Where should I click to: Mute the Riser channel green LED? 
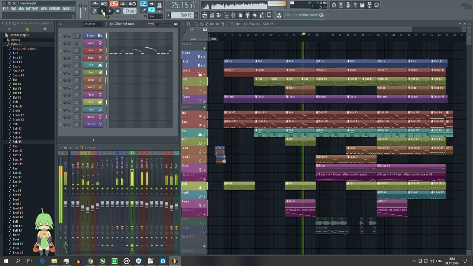[61, 95]
